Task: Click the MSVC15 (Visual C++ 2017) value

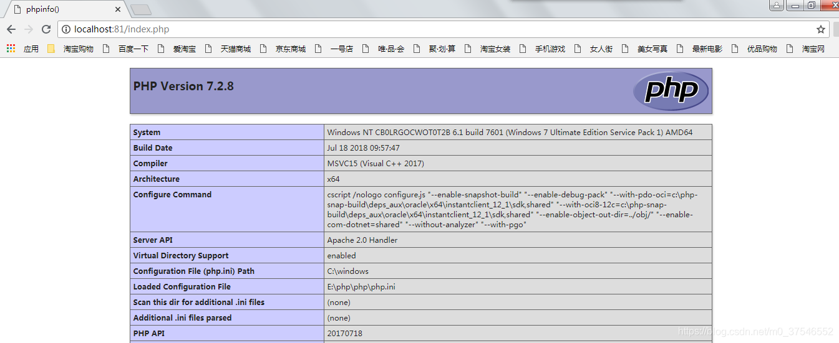Action: pyautogui.click(x=376, y=163)
